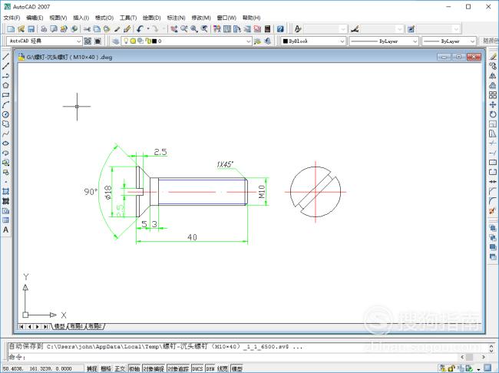Screen dimensions: 499x373
Task: Select the Mirror tool
Action: pos(493,76)
